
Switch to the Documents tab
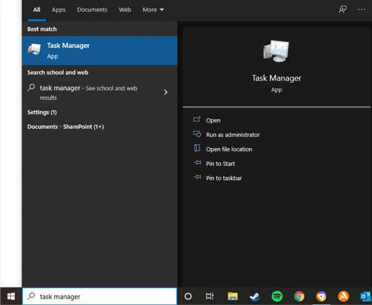click(x=92, y=10)
